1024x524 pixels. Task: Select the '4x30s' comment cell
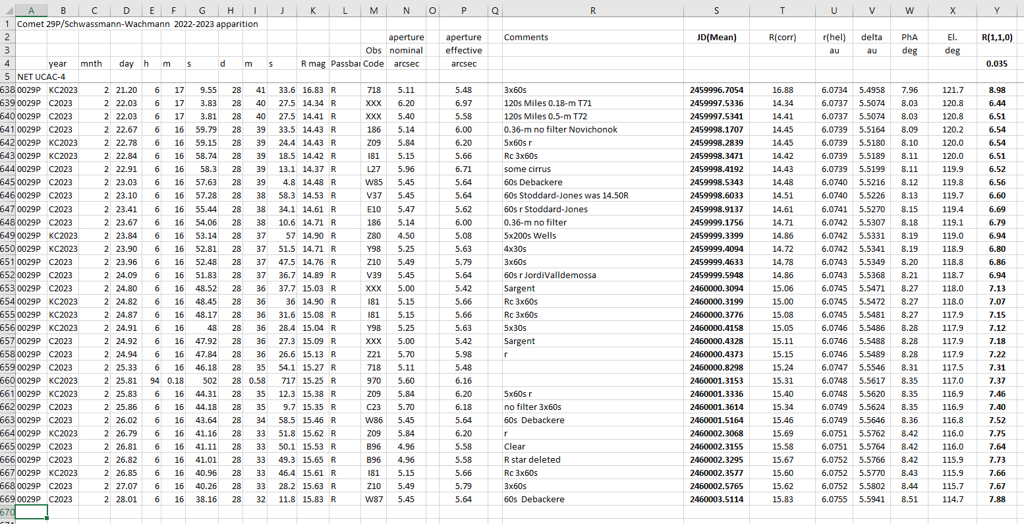point(592,248)
